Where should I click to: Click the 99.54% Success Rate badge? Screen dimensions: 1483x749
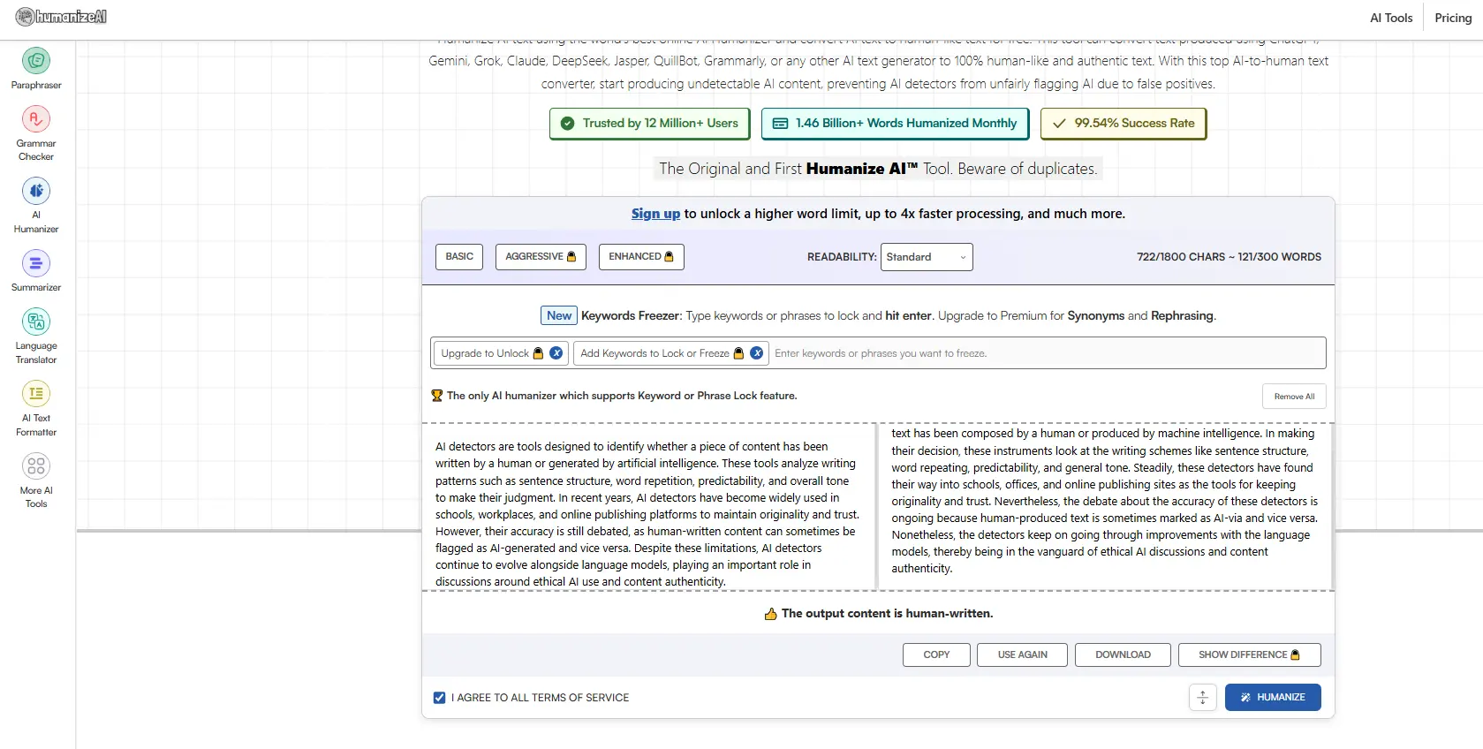pyautogui.click(x=1123, y=124)
